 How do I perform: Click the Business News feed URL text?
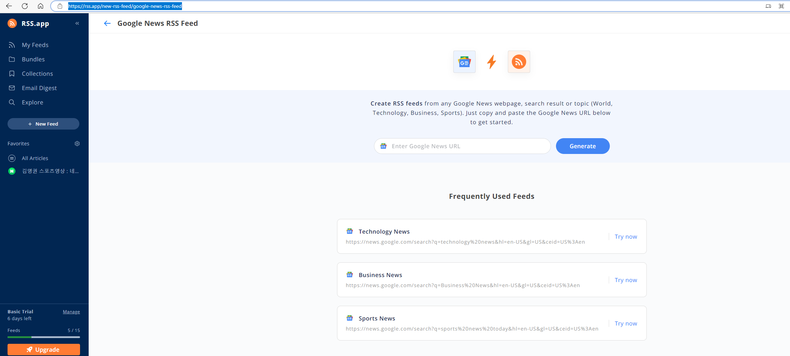point(463,285)
